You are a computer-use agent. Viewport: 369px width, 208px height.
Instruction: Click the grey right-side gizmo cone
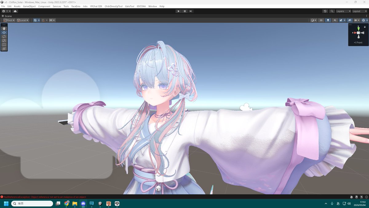click(363, 33)
